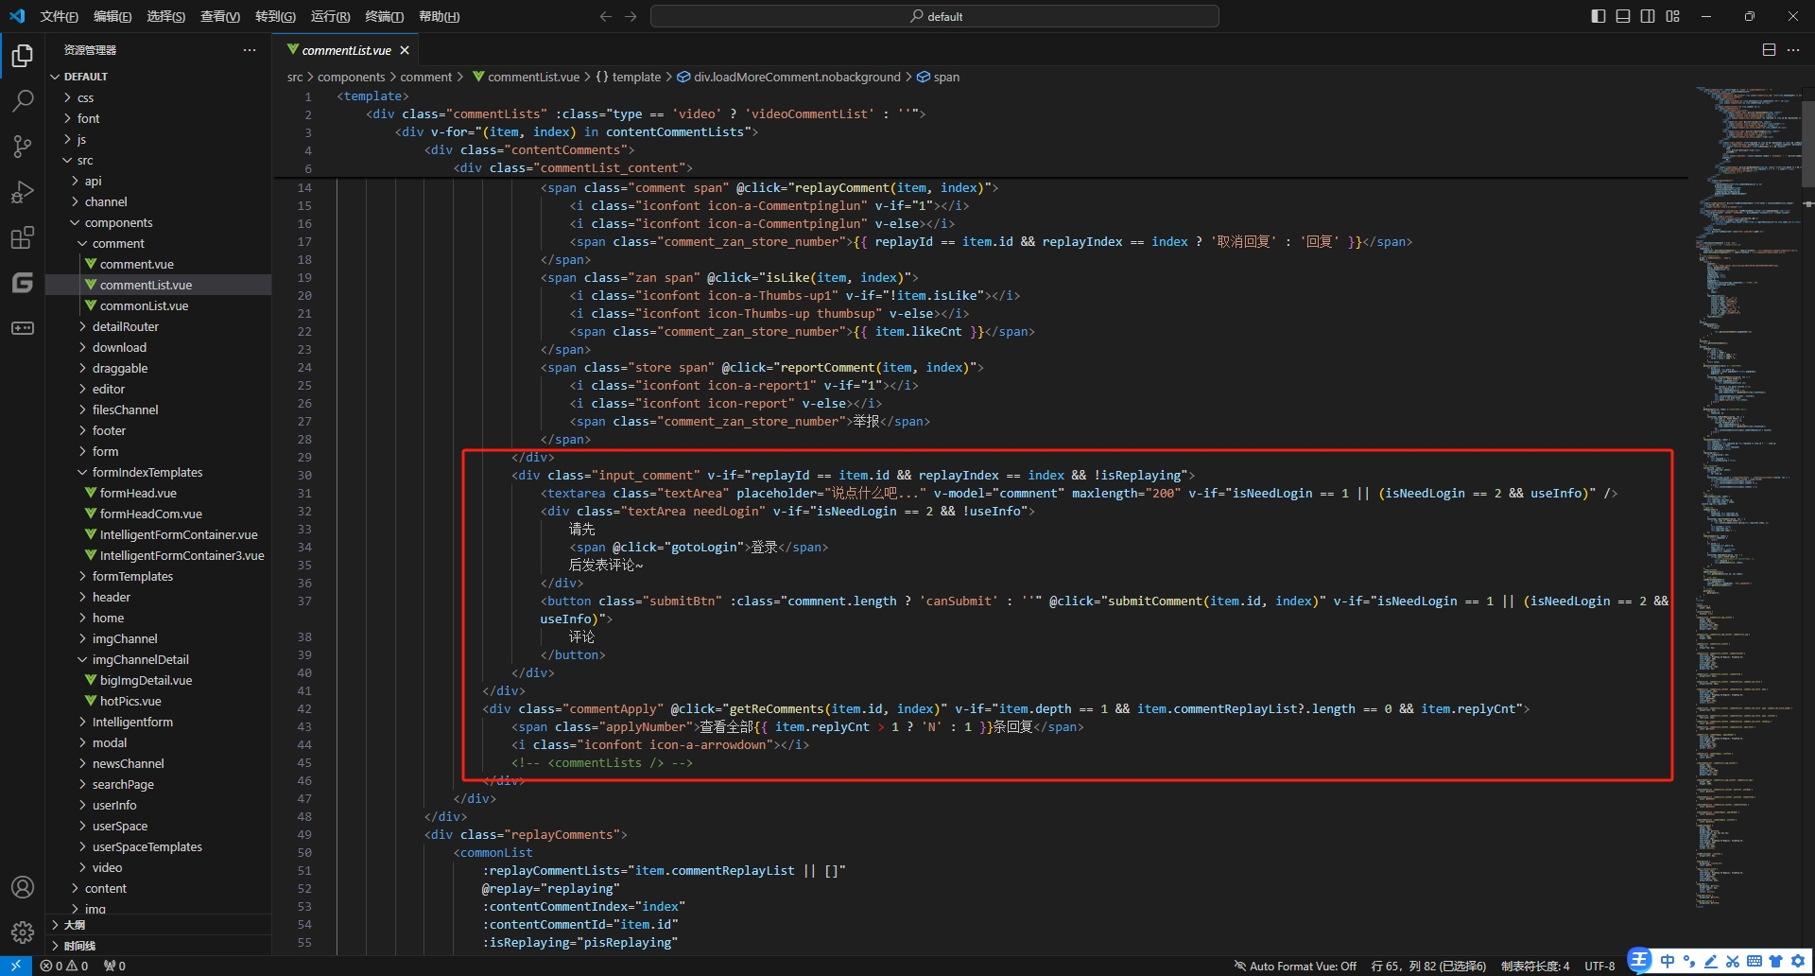Open the 终端(T) menu
The image size is (1815, 976).
pyautogui.click(x=384, y=16)
